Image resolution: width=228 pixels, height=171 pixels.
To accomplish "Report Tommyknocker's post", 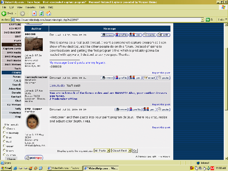I will click(x=161, y=104).
